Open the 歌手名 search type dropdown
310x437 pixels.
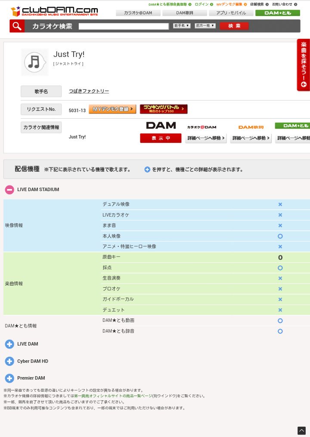click(x=182, y=25)
